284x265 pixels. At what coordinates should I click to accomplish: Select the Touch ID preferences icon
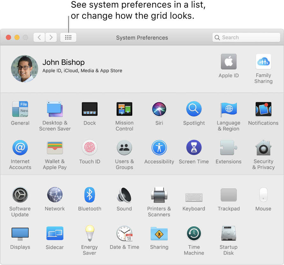click(x=90, y=147)
